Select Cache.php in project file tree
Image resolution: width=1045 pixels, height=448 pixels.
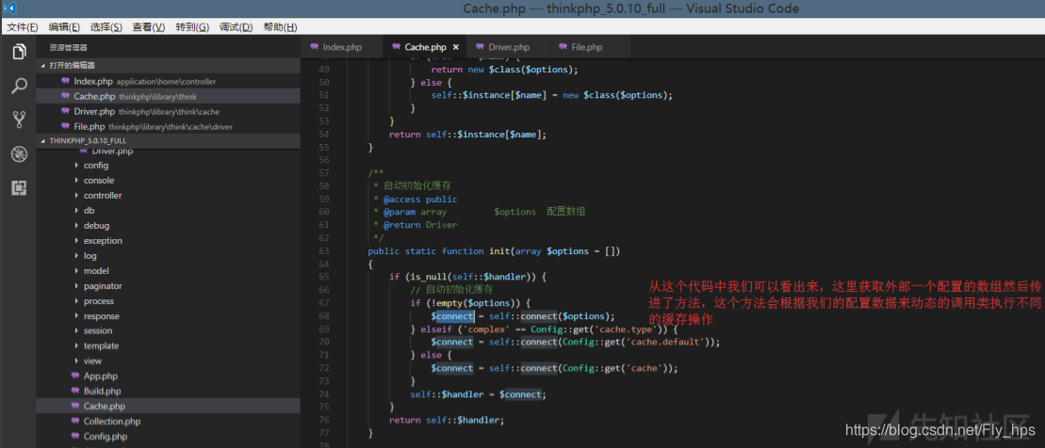[168, 406]
